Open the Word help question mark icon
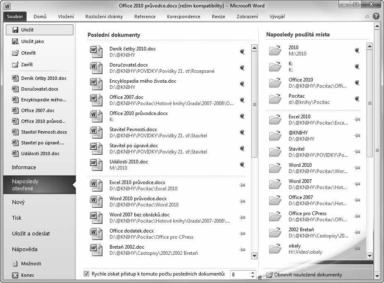Image resolution: width=384 pixels, height=283 pixels. tap(376, 17)
